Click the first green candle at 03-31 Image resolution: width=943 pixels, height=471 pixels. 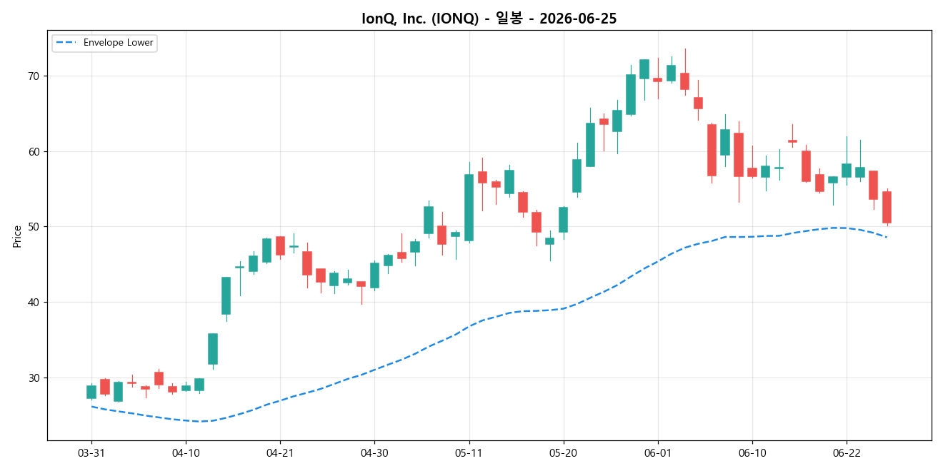91,392
